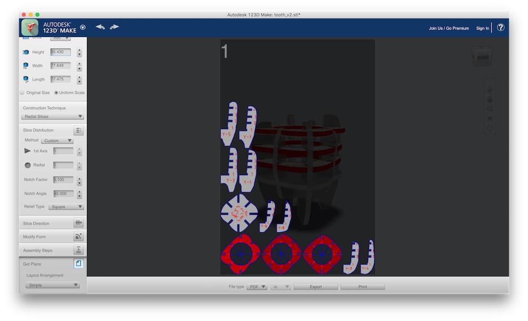Image resolution: width=528 pixels, height=321 pixels.
Task: Click the 1st Axis value field
Action: [x=63, y=151]
